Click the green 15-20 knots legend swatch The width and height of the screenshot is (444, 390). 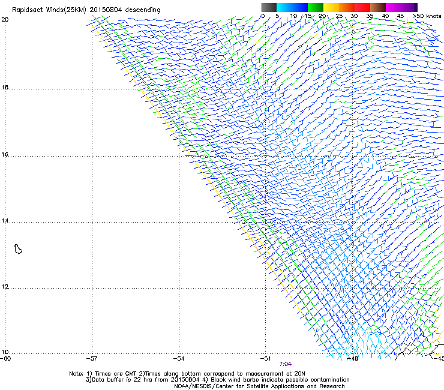[316, 7]
